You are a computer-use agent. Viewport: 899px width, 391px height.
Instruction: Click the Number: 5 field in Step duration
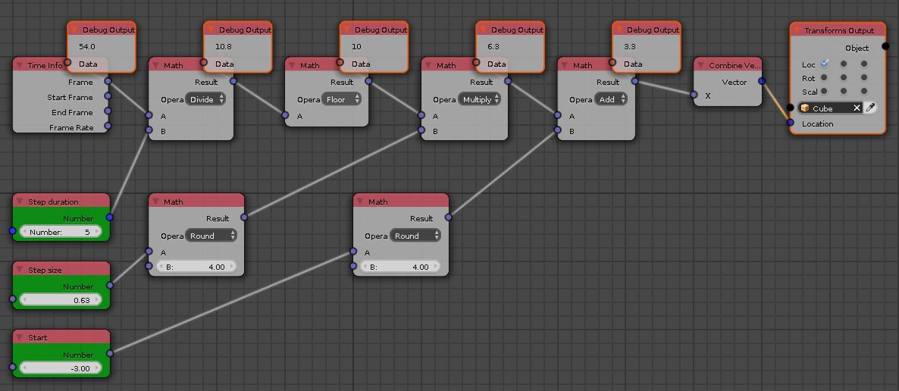[x=60, y=232]
